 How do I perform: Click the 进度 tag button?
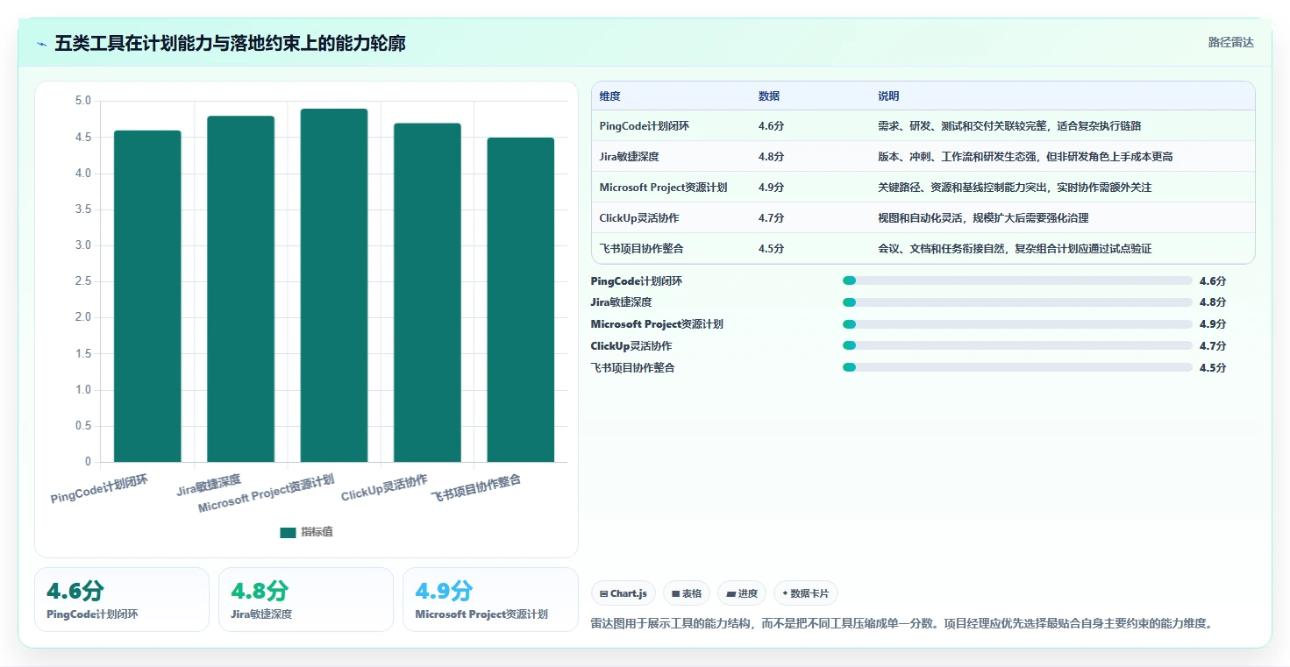tap(742, 593)
